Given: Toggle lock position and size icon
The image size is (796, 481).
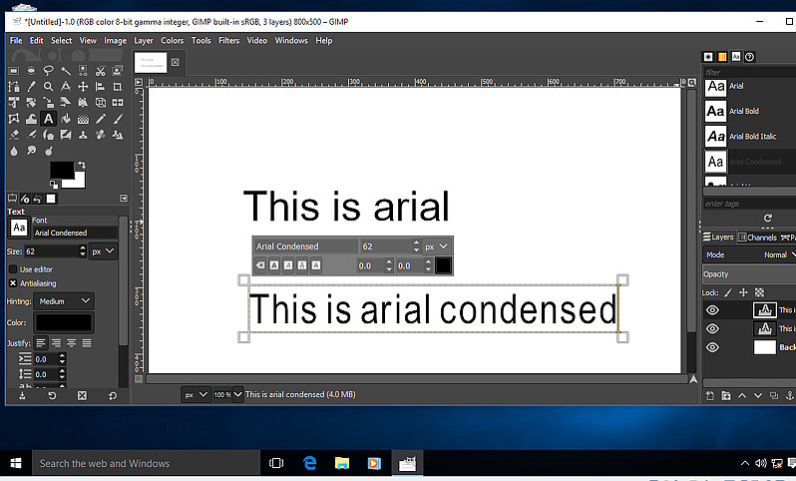Looking at the screenshot, I should [x=743, y=292].
